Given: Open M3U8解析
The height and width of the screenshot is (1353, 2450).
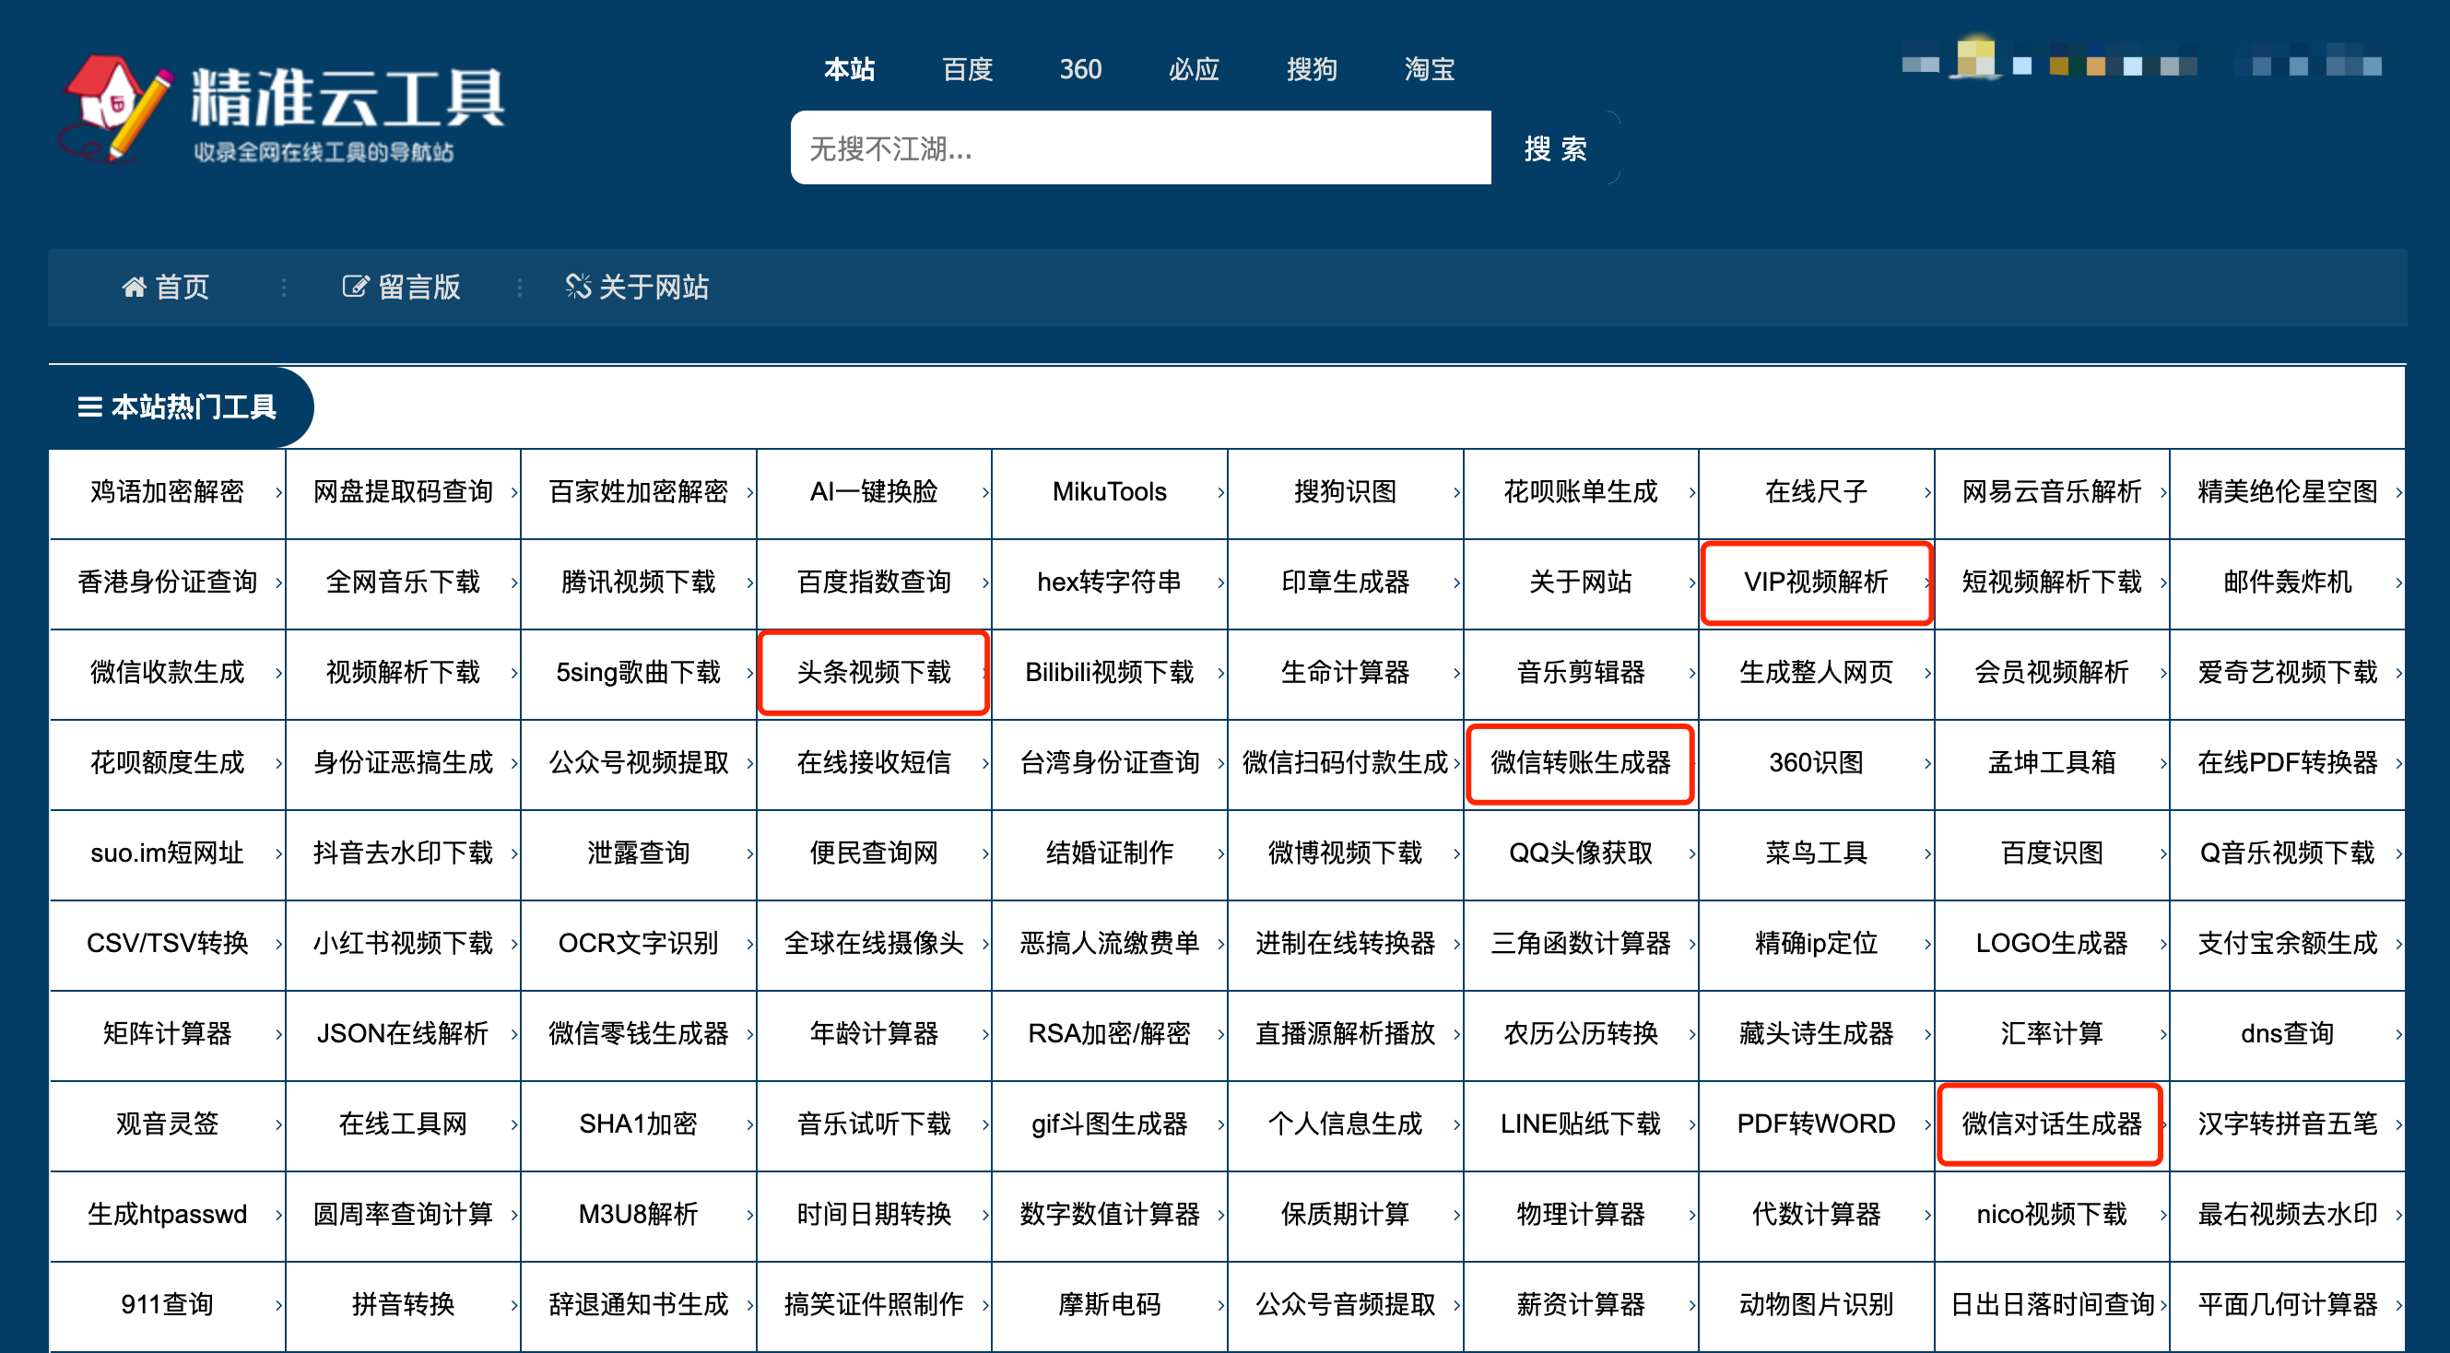Looking at the screenshot, I should pyautogui.click(x=638, y=1214).
